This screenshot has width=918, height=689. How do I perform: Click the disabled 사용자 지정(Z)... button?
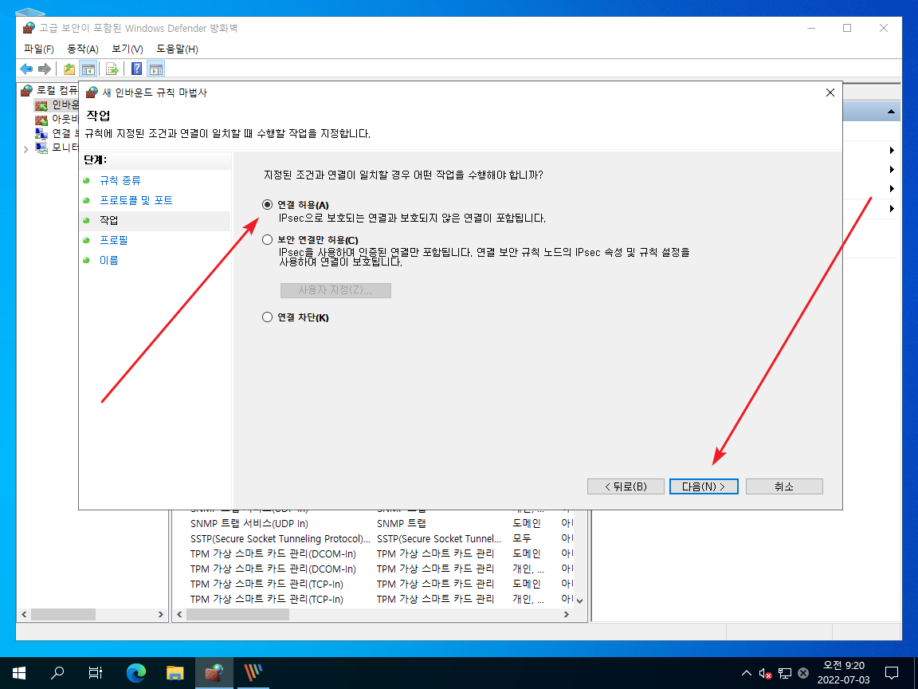click(335, 290)
